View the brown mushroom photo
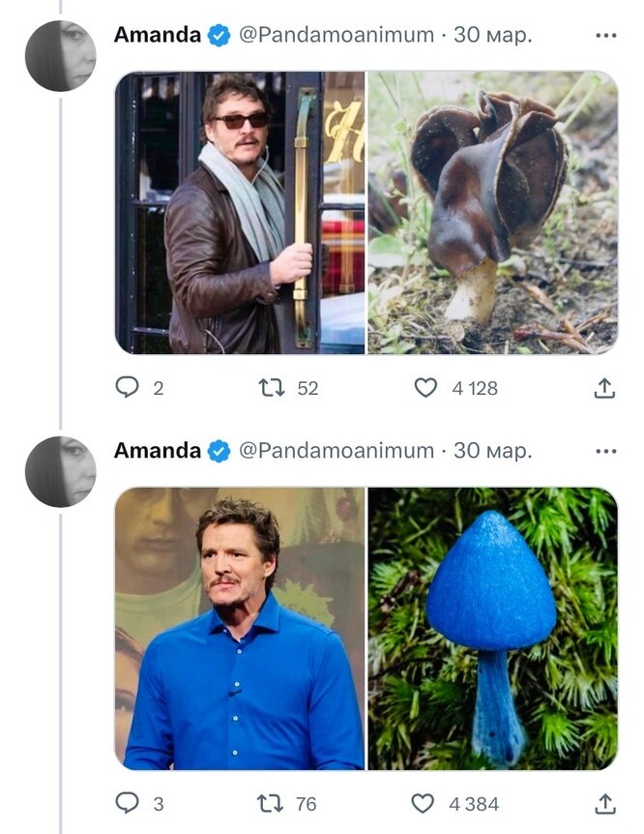 coord(492,212)
